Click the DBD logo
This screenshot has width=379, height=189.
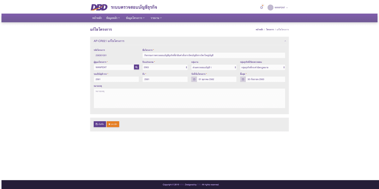click(99, 7)
